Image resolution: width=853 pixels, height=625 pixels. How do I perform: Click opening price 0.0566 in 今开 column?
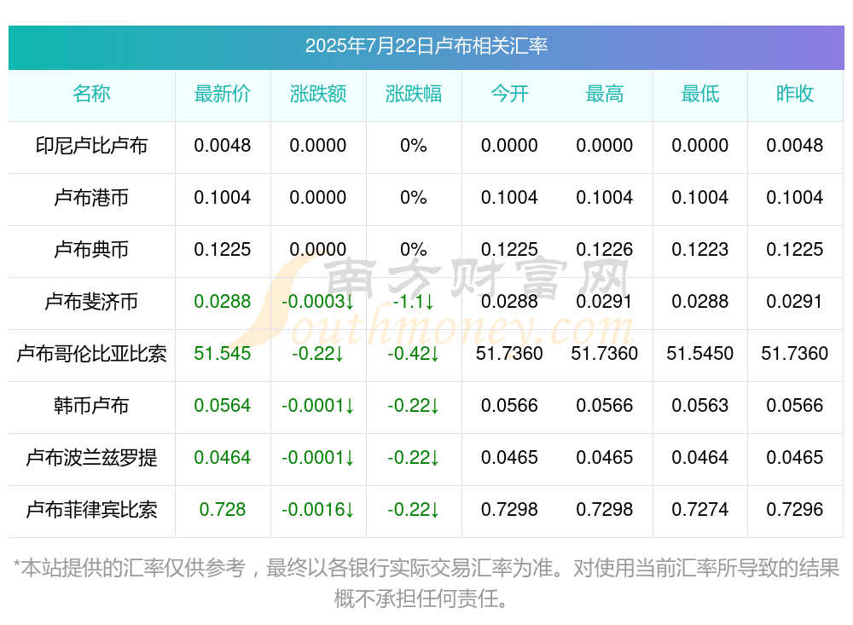(x=509, y=406)
